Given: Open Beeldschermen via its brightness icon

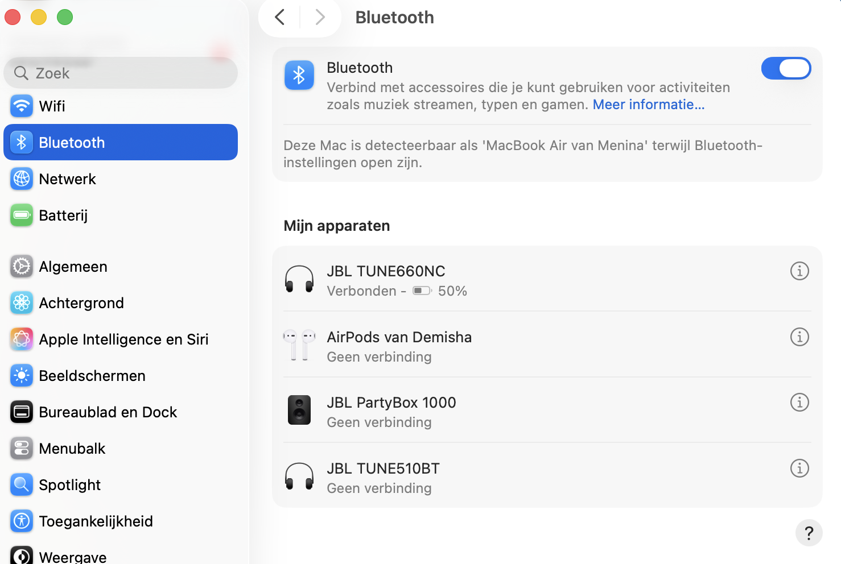Looking at the screenshot, I should point(21,375).
